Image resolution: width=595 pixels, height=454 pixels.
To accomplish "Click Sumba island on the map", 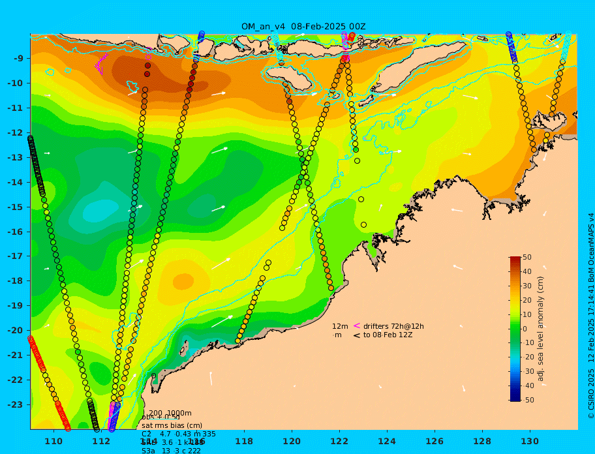I will click(x=289, y=78).
